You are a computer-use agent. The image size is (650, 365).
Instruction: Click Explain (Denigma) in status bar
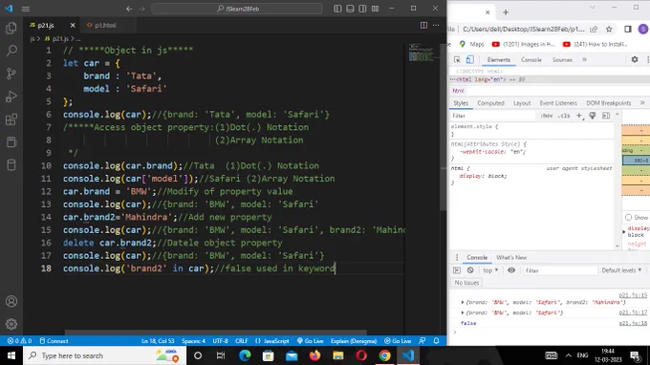tap(354, 341)
